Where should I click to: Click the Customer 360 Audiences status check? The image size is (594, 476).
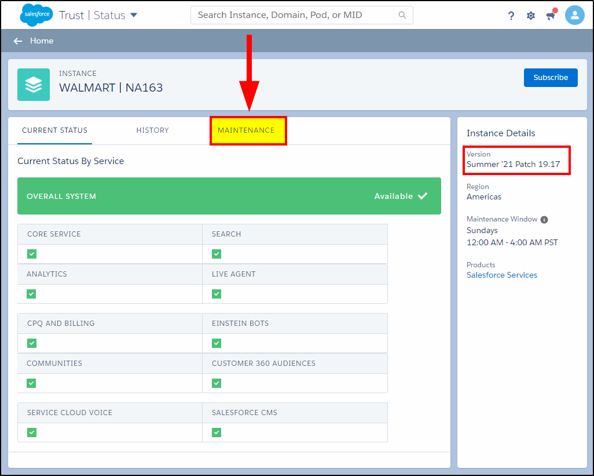[217, 383]
